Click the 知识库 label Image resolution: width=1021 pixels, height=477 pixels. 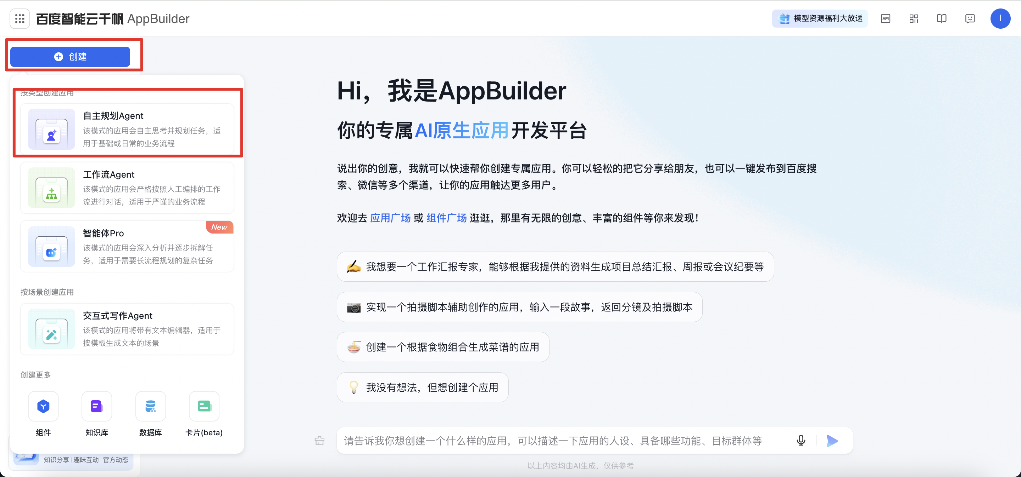97,432
